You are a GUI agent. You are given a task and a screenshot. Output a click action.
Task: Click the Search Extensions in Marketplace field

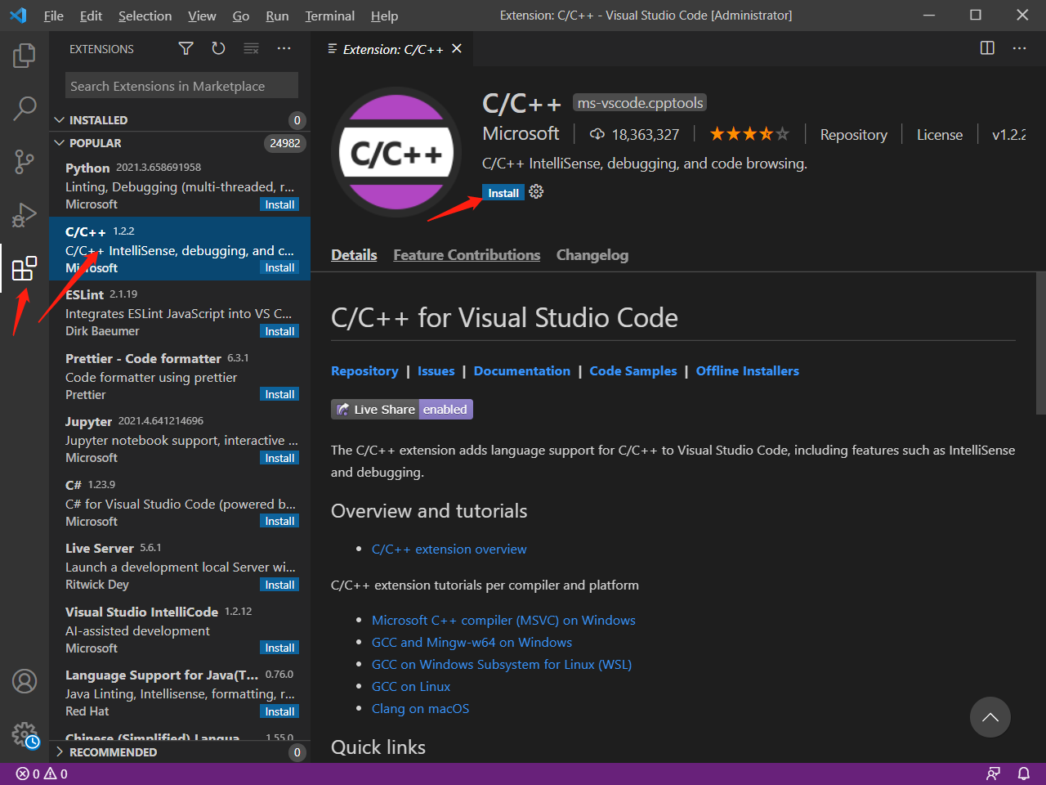click(x=181, y=85)
